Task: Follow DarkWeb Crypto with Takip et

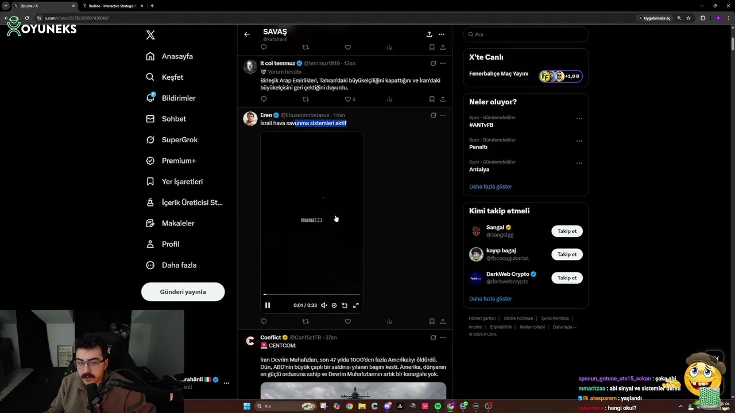Action: [567, 278]
